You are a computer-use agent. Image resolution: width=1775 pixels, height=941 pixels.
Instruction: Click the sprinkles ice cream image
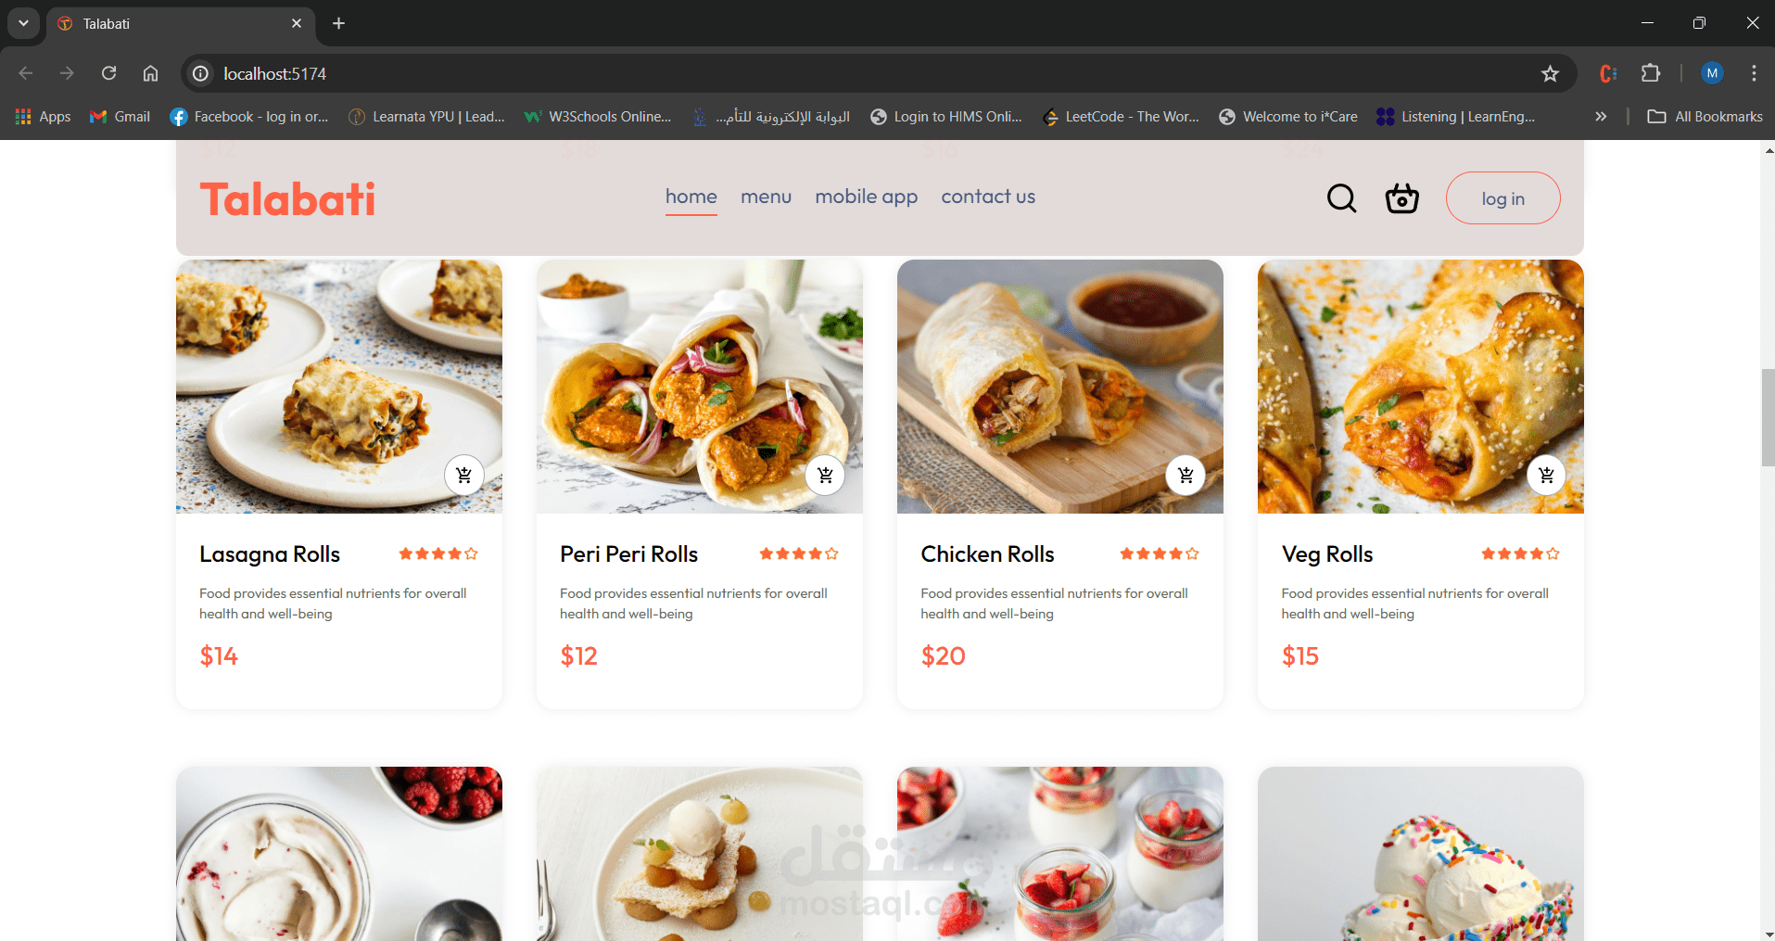click(1421, 854)
